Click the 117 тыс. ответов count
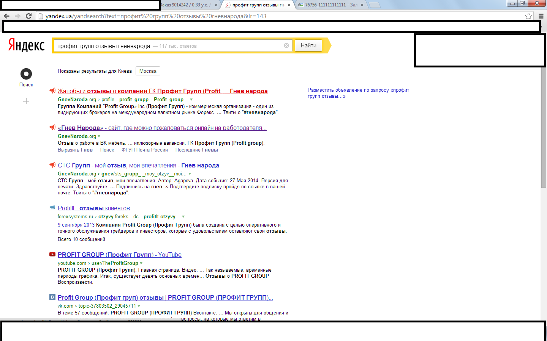 click(178, 46)
